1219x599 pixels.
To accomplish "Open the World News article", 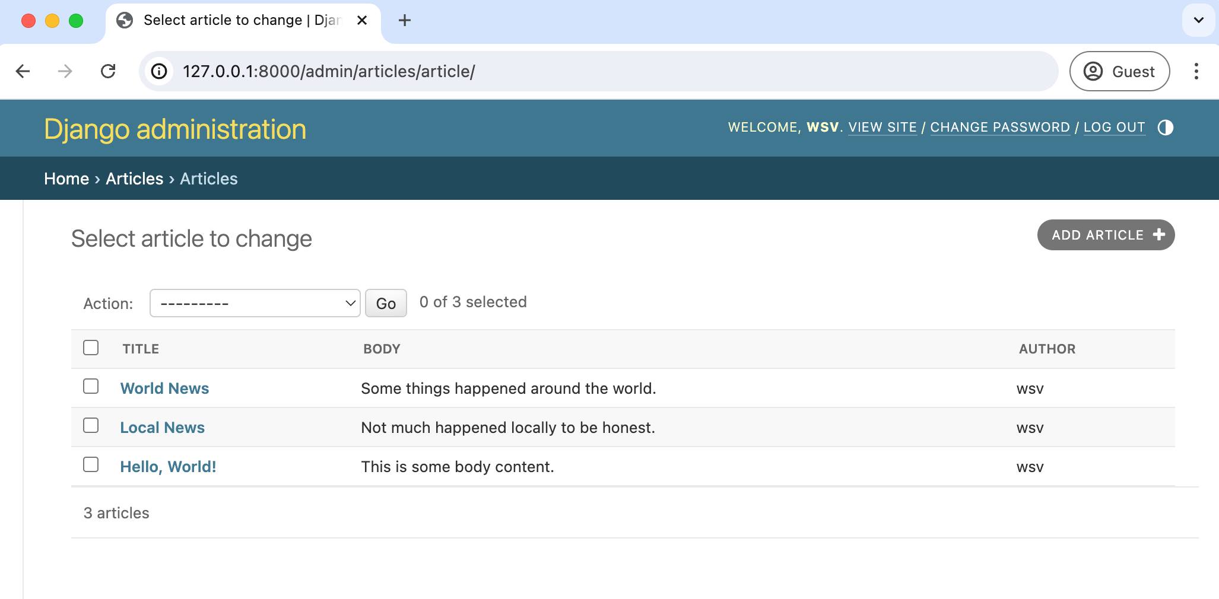I will tap(164, 388).
